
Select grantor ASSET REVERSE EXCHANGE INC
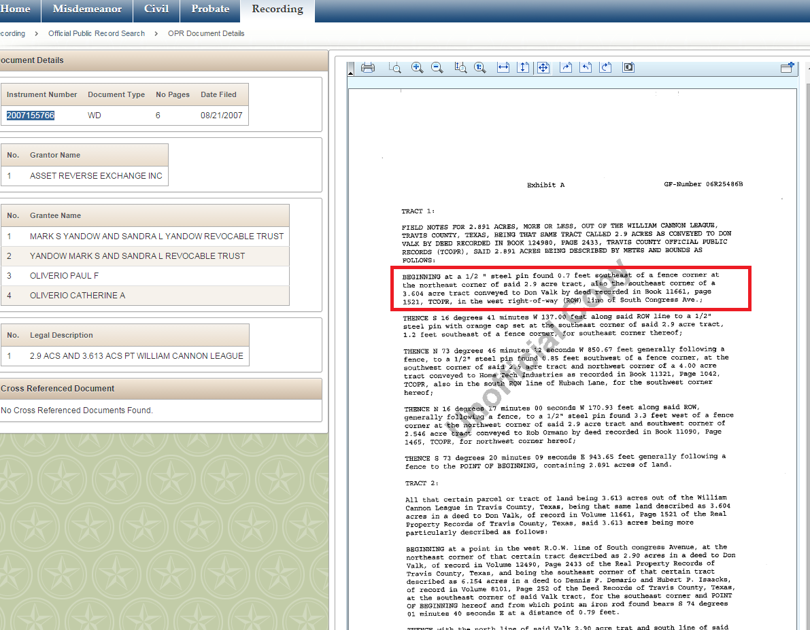[x=96, y=175]
